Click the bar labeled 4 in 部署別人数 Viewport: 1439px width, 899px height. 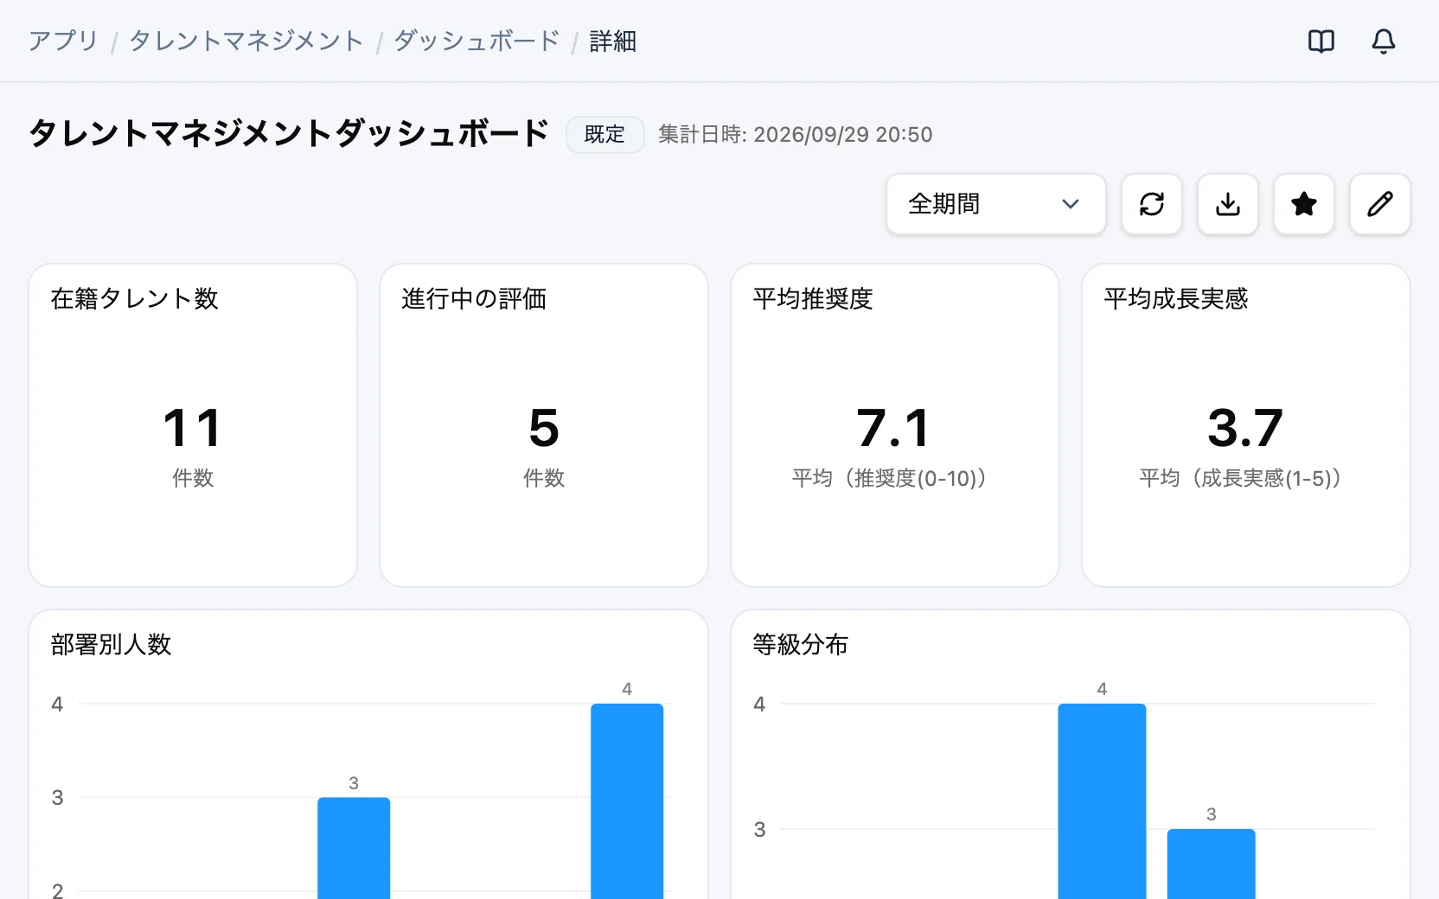pyautogui.click(x=627, y=801)
